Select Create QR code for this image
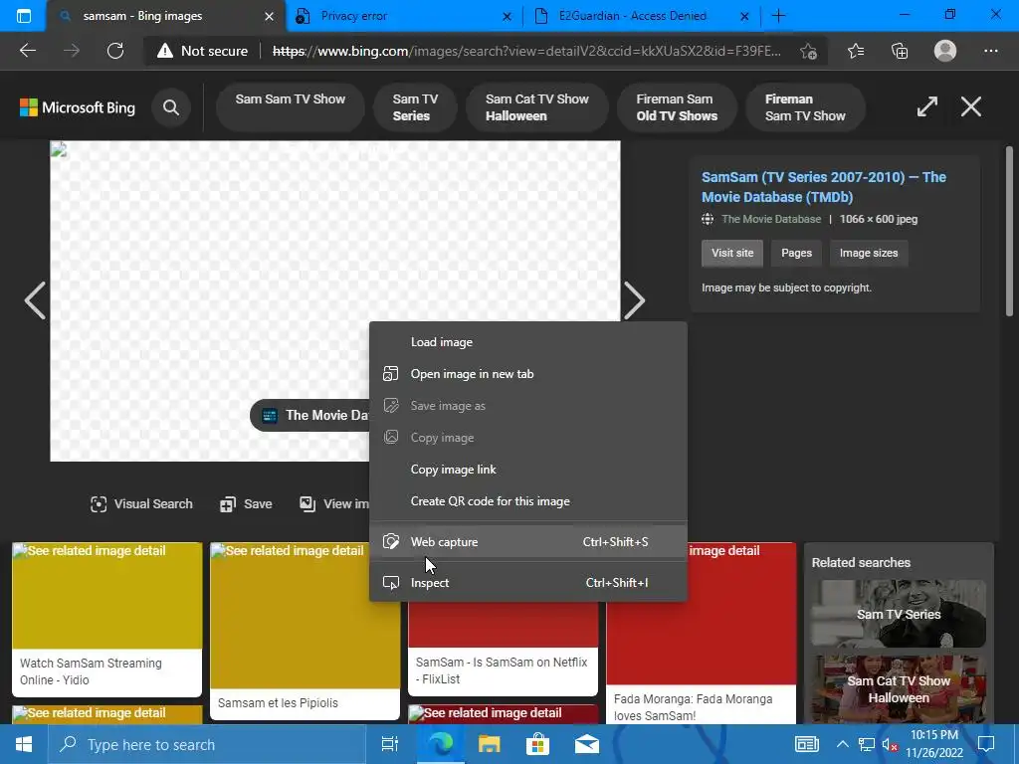Screen dimensions: 1019x764 (x=527, y=501)
